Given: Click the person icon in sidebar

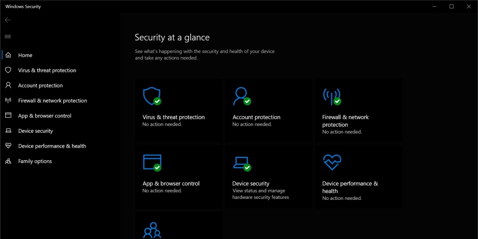Looking at the screenshot, I should point(8,85).
